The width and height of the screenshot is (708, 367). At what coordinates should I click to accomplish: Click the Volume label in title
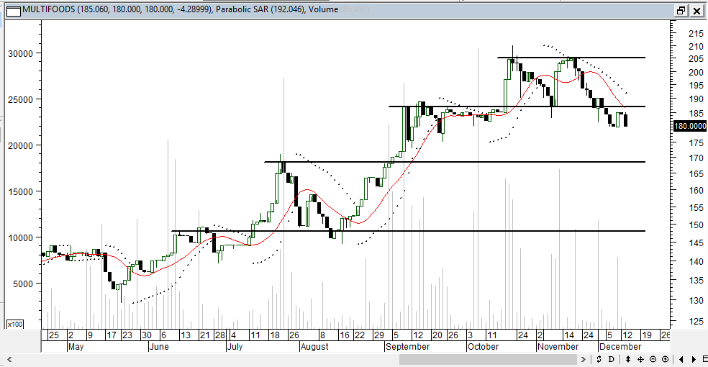coord(323,9)
